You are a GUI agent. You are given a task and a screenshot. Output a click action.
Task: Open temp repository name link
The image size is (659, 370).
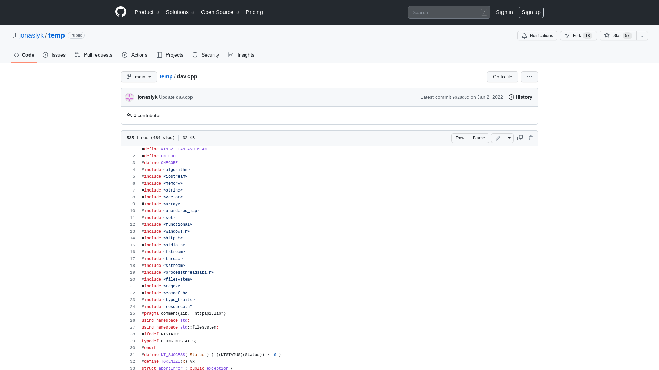coord(57,35)
